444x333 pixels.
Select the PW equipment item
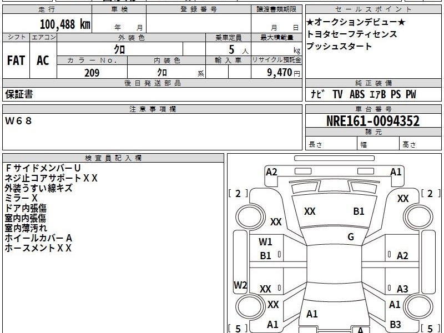(411, 94)
